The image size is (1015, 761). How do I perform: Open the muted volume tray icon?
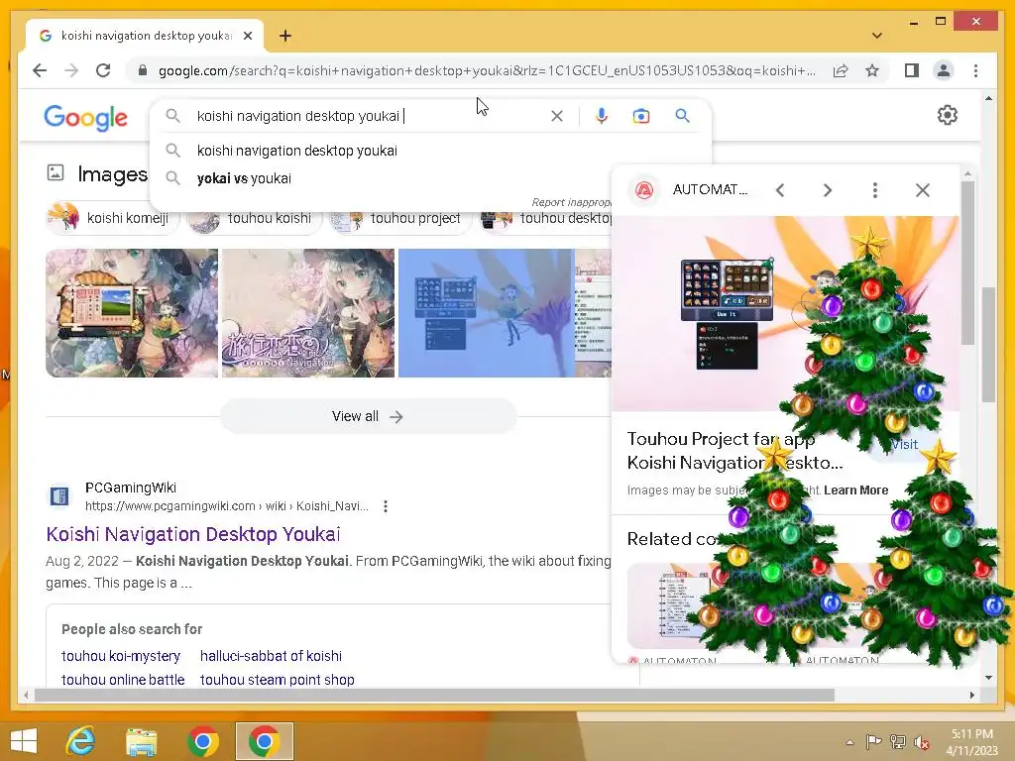(922, 742)
